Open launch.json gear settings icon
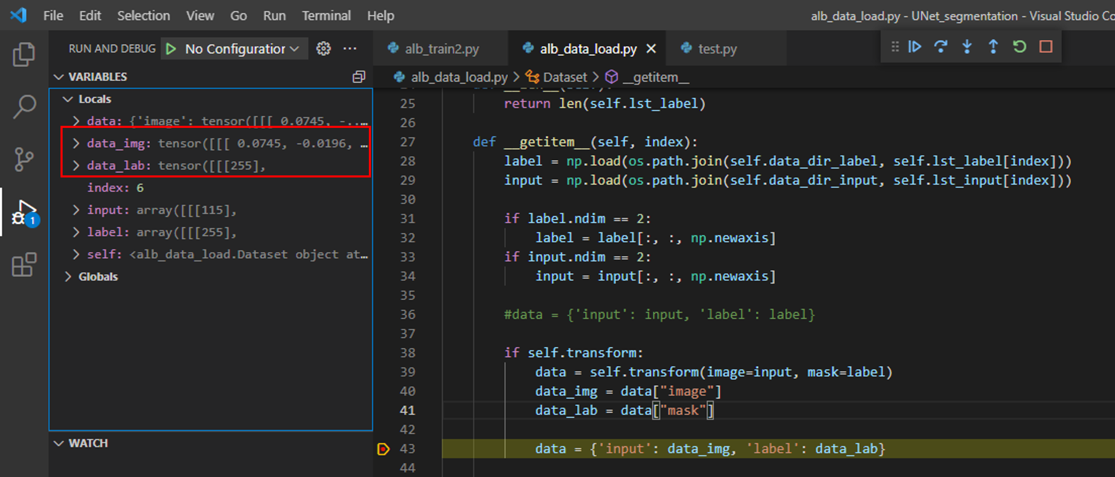This screenshot has height=477, width=1115. [x=323, y=49]
